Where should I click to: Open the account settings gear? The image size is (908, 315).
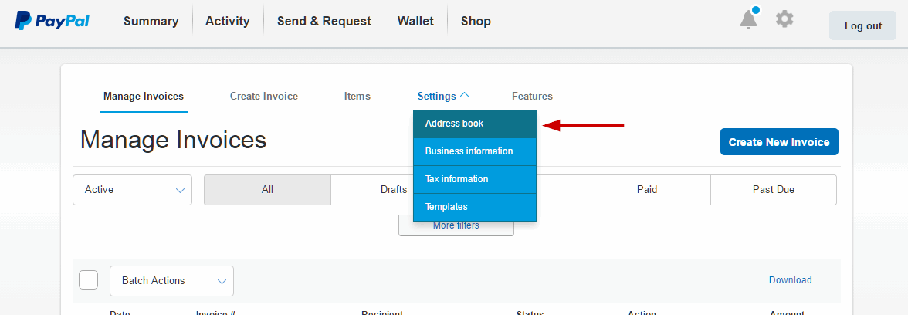tap(784, 19)
